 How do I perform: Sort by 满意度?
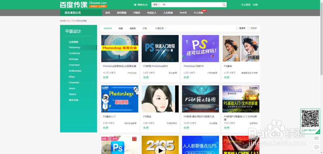[133, 28]
